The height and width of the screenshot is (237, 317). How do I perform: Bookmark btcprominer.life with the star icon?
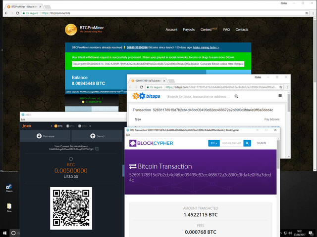(x=307, y=13)
